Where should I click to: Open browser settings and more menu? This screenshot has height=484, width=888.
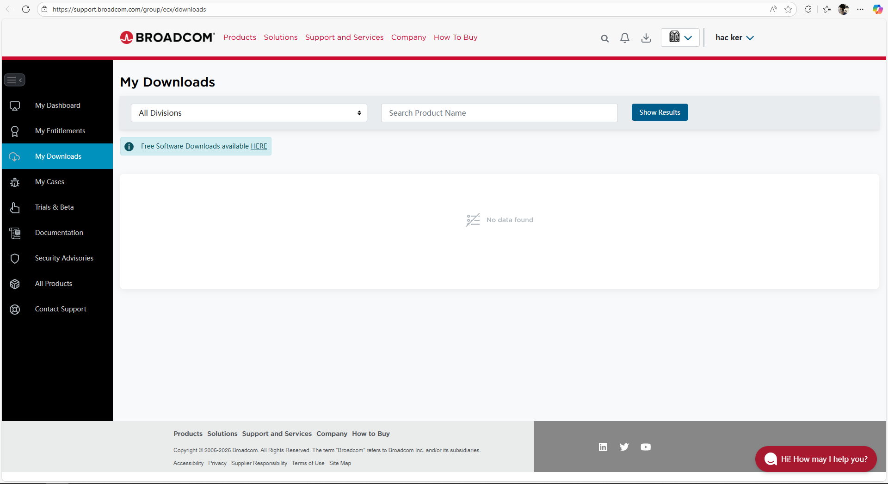[860, 9]
